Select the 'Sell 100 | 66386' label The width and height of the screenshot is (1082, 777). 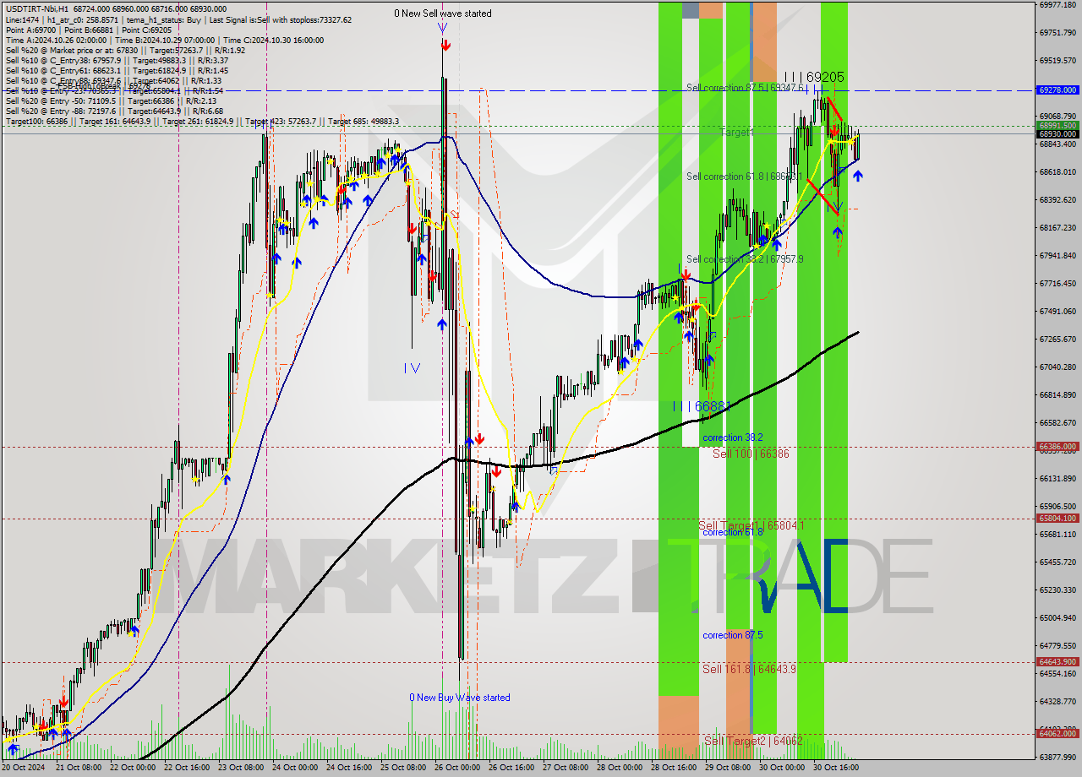[751, 454]
